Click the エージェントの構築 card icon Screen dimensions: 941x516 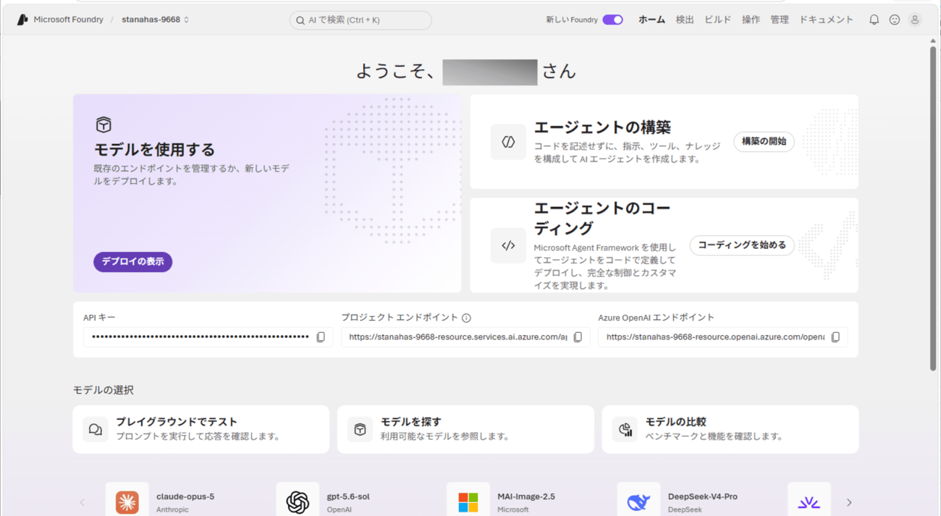(x=508, y=142)
